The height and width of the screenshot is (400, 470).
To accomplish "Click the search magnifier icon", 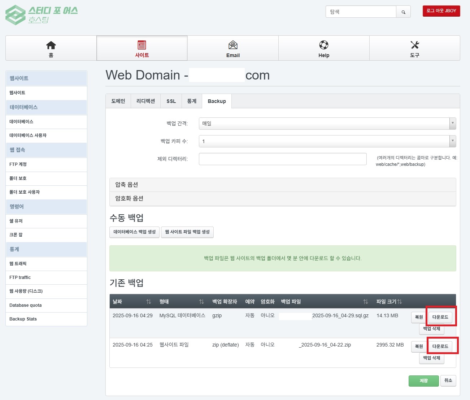I will tap(403, 12).
